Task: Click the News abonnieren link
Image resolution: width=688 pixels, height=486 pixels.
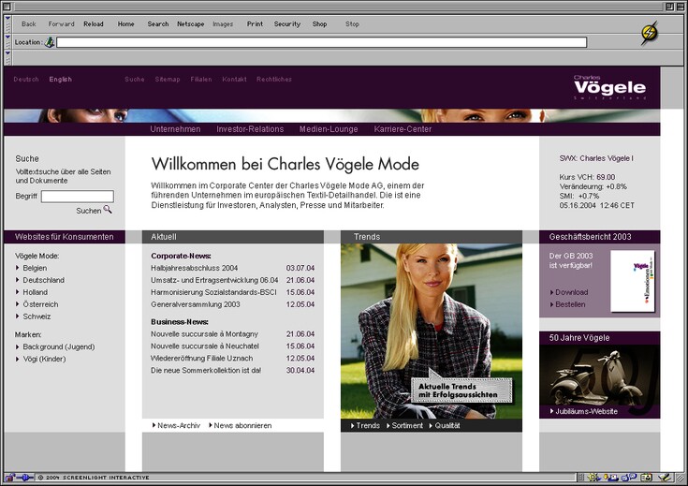Action: coord(242,425)
